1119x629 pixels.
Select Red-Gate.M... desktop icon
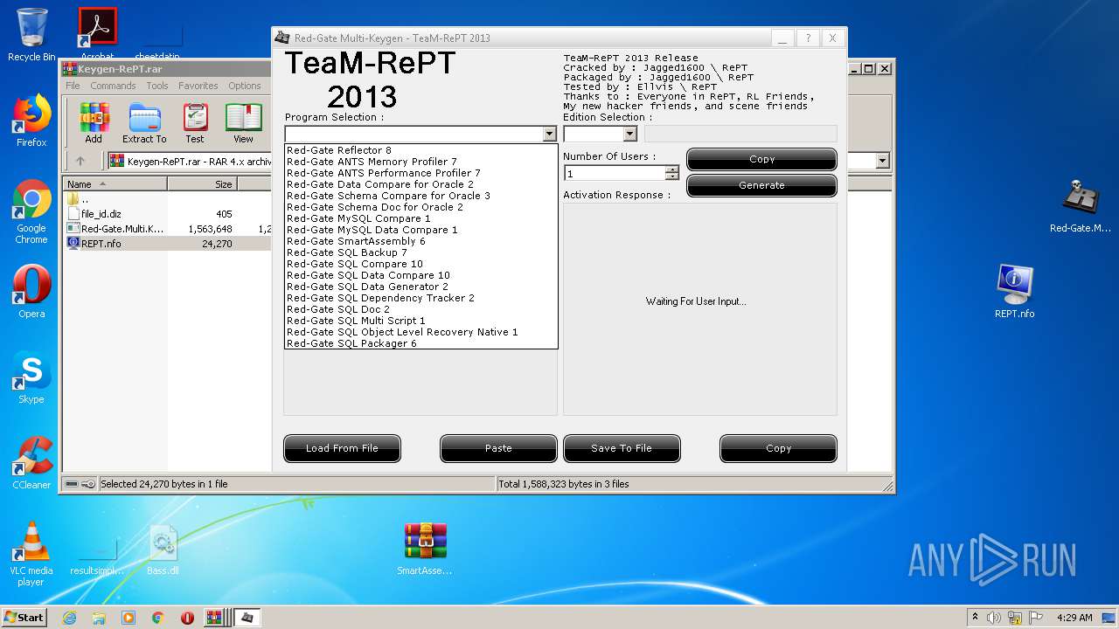coord(1081,206)
